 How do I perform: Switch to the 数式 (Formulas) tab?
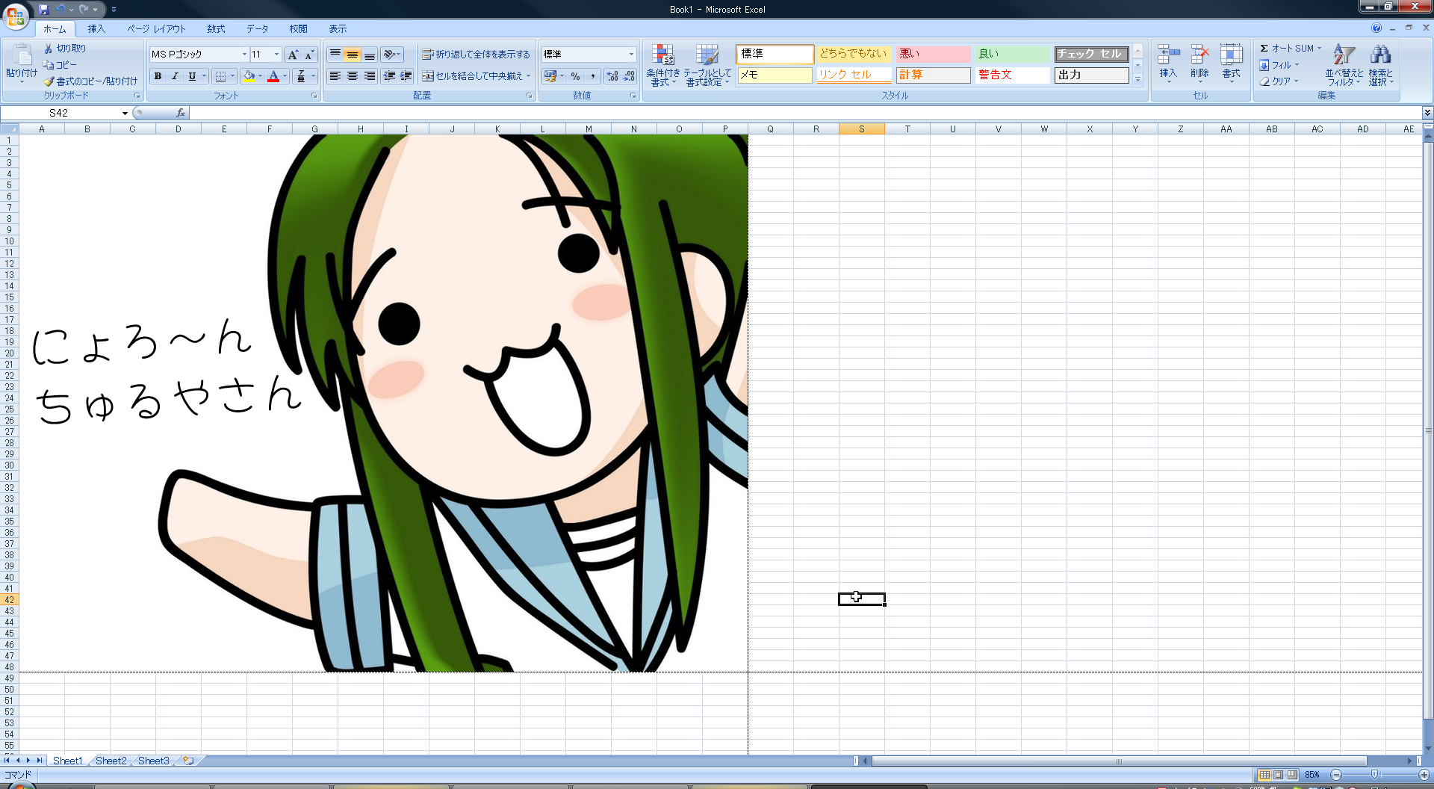coord(216,28)
